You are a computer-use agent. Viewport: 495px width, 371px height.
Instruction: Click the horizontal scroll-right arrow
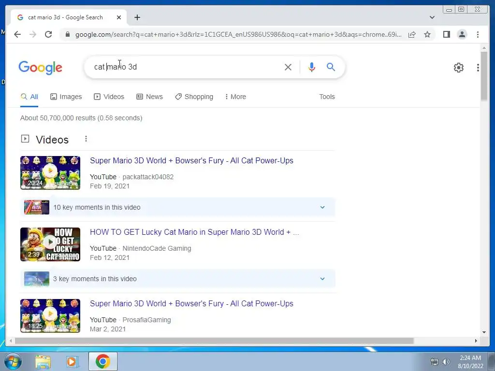476,341
